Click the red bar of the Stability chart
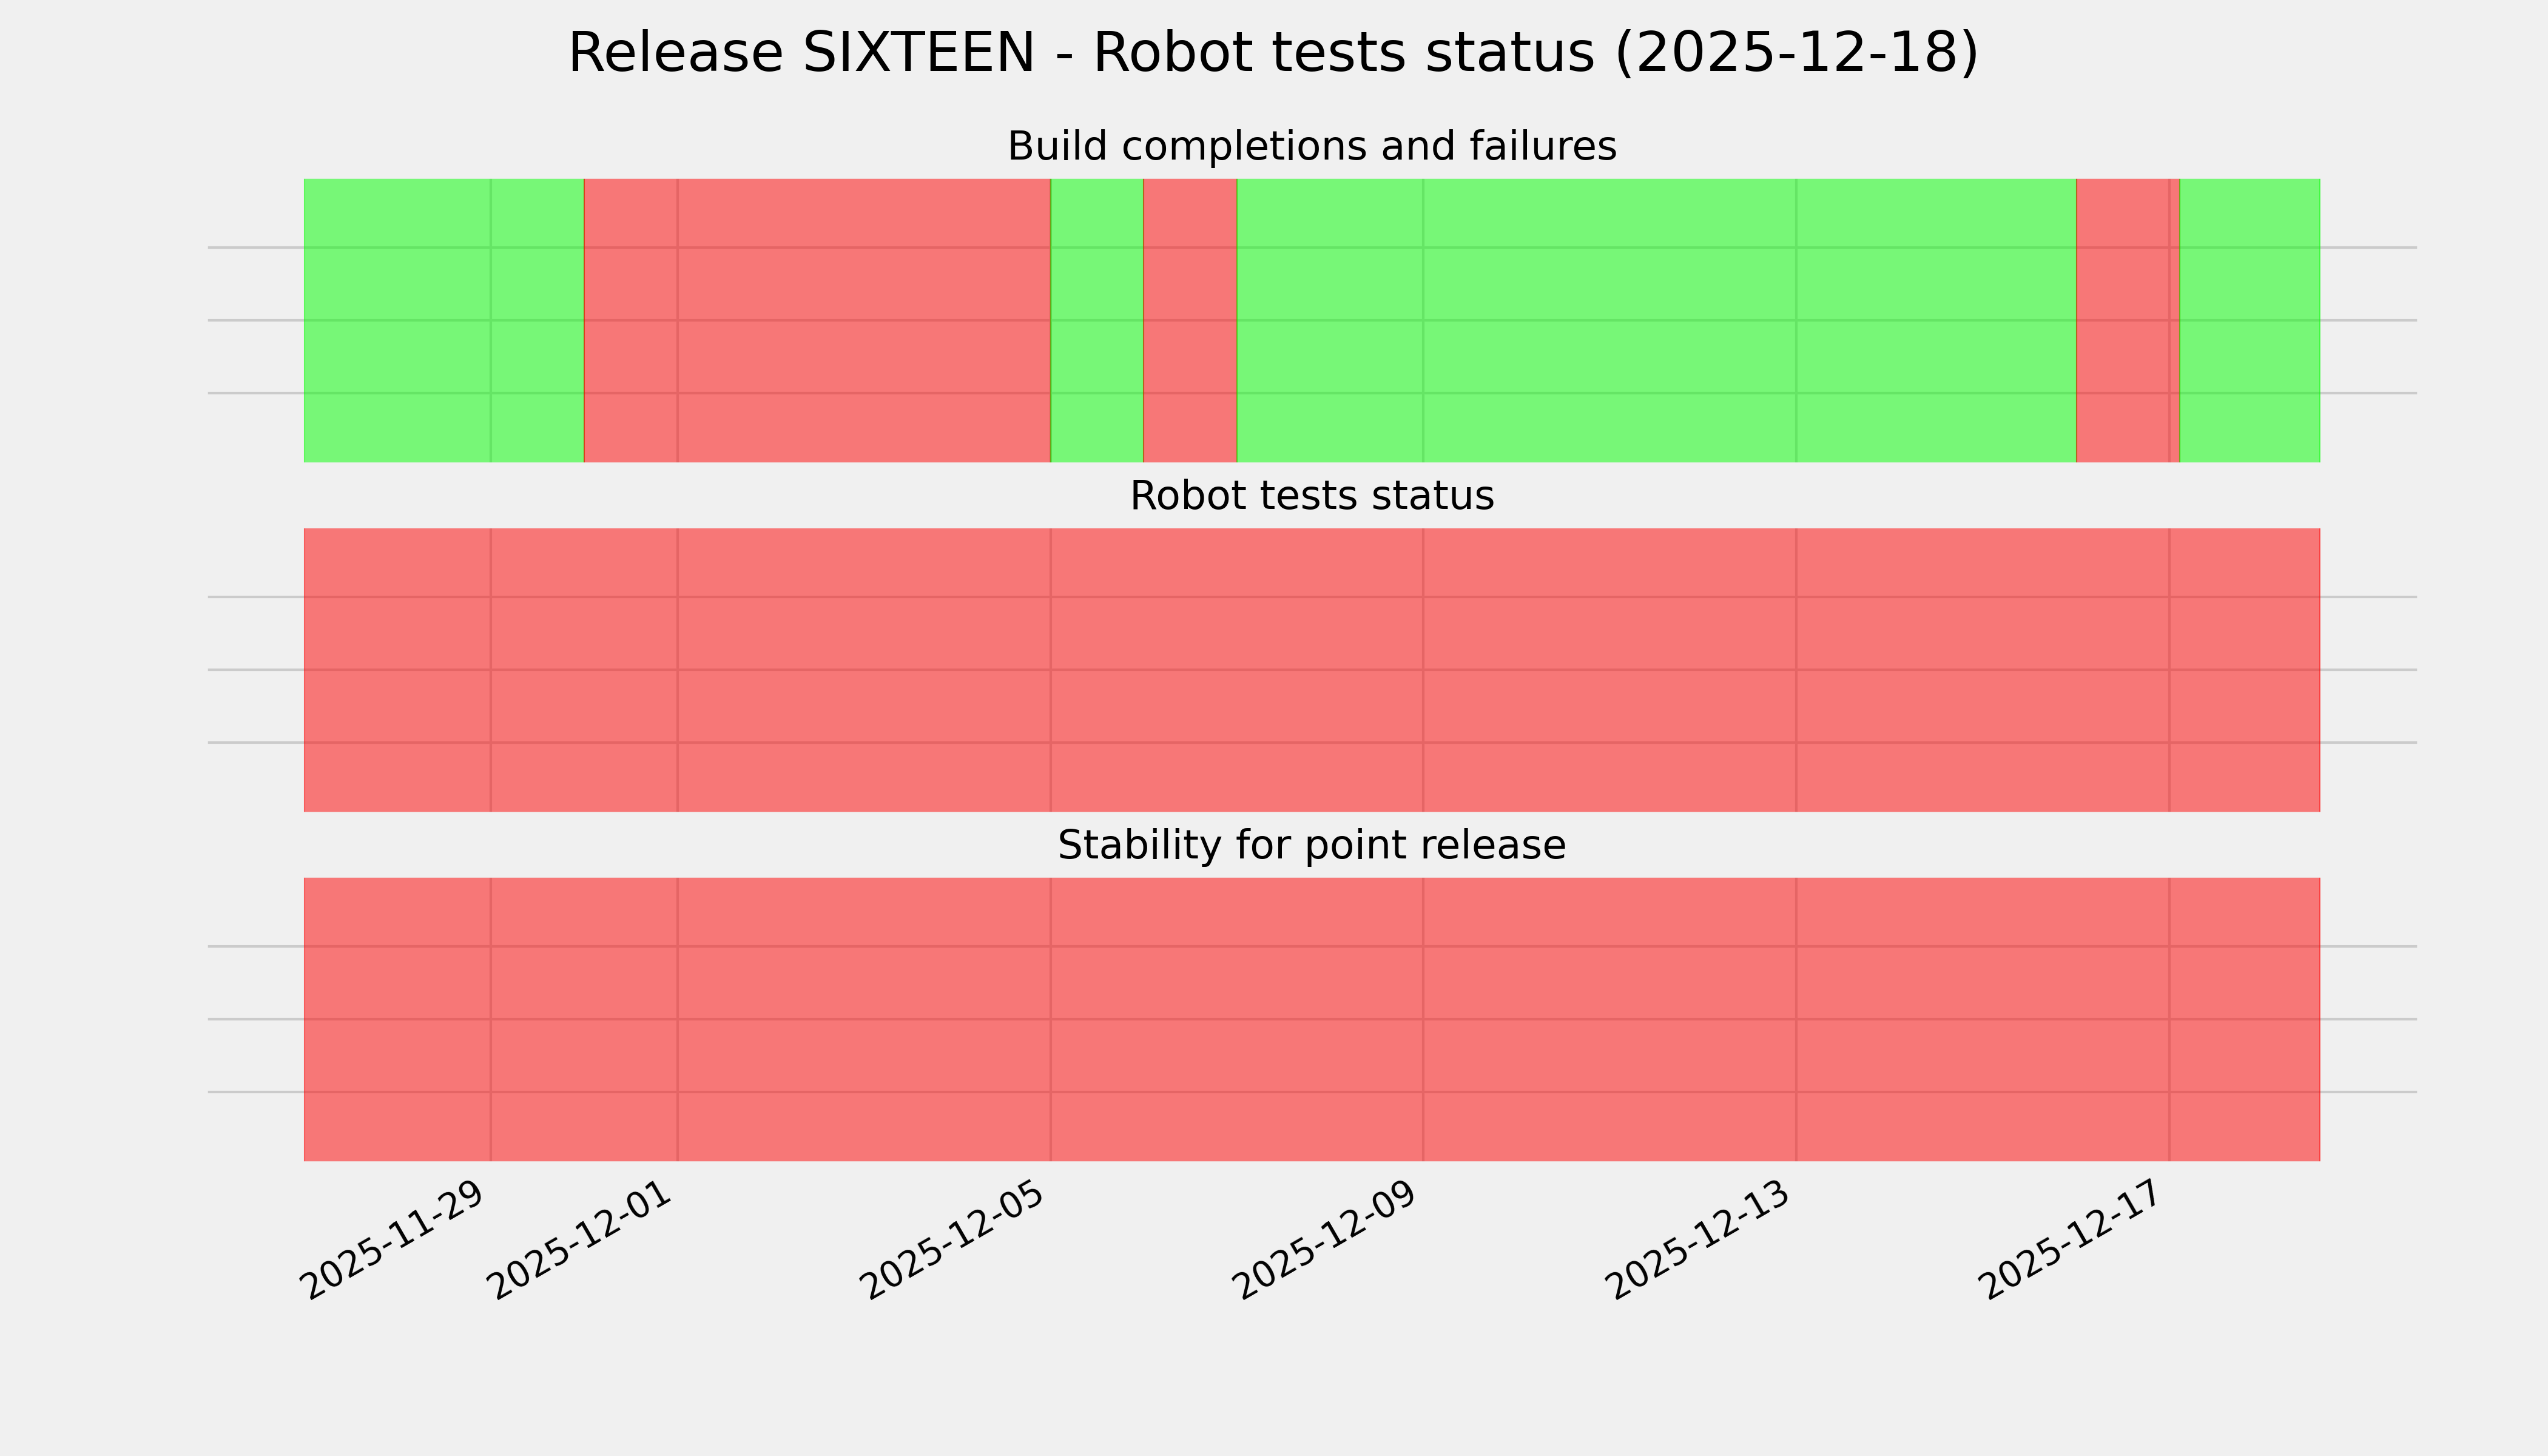The width and height of the screenshot is (2548, 1456). click(x=1311, y=1019)
